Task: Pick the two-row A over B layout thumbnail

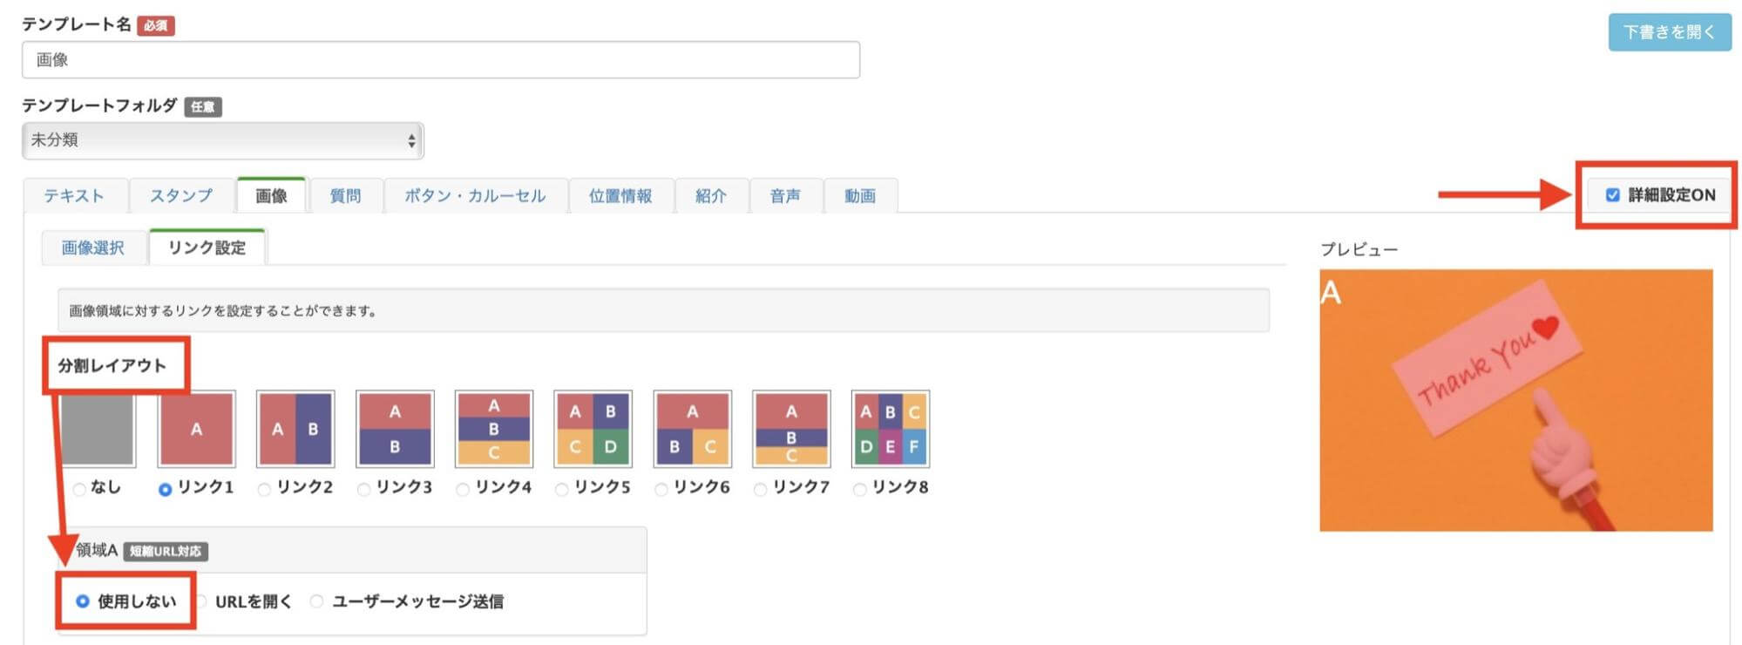Action: 395,429
